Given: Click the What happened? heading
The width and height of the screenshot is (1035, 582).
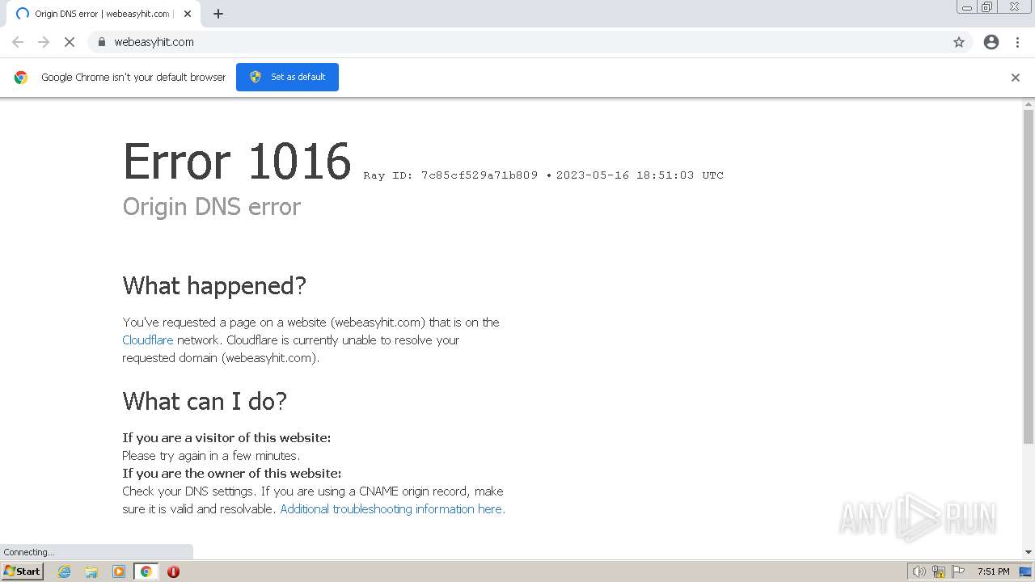Looking at the screenshot, I should [214, 285].
